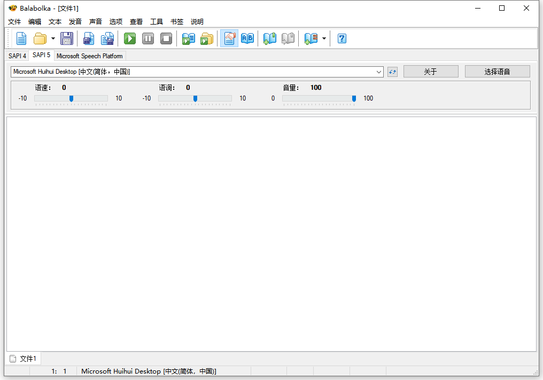Switch to the Microsoft Speech Platform tab
The image size is (543, 380).
tap(89, 56)
